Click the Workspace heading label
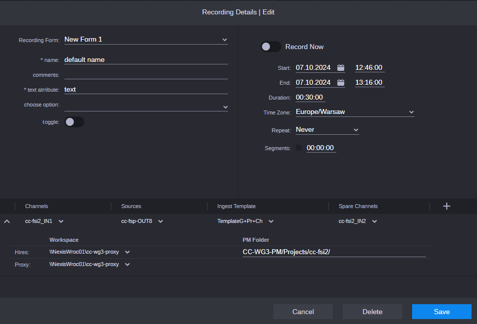 (64, 240)
